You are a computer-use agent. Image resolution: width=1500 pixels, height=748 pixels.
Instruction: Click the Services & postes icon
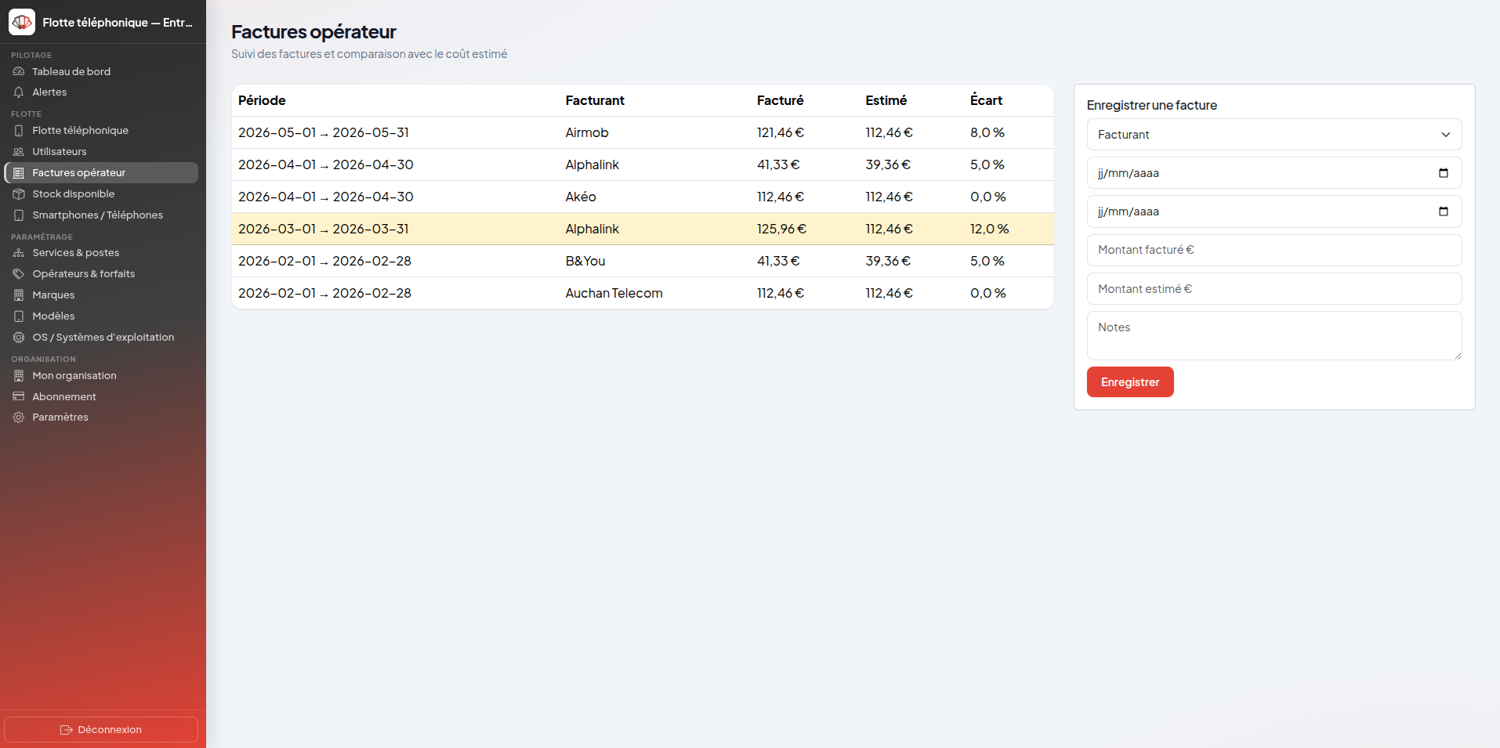[x=19, y=253]
